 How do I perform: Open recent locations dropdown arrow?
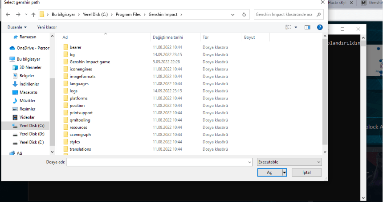26,14
